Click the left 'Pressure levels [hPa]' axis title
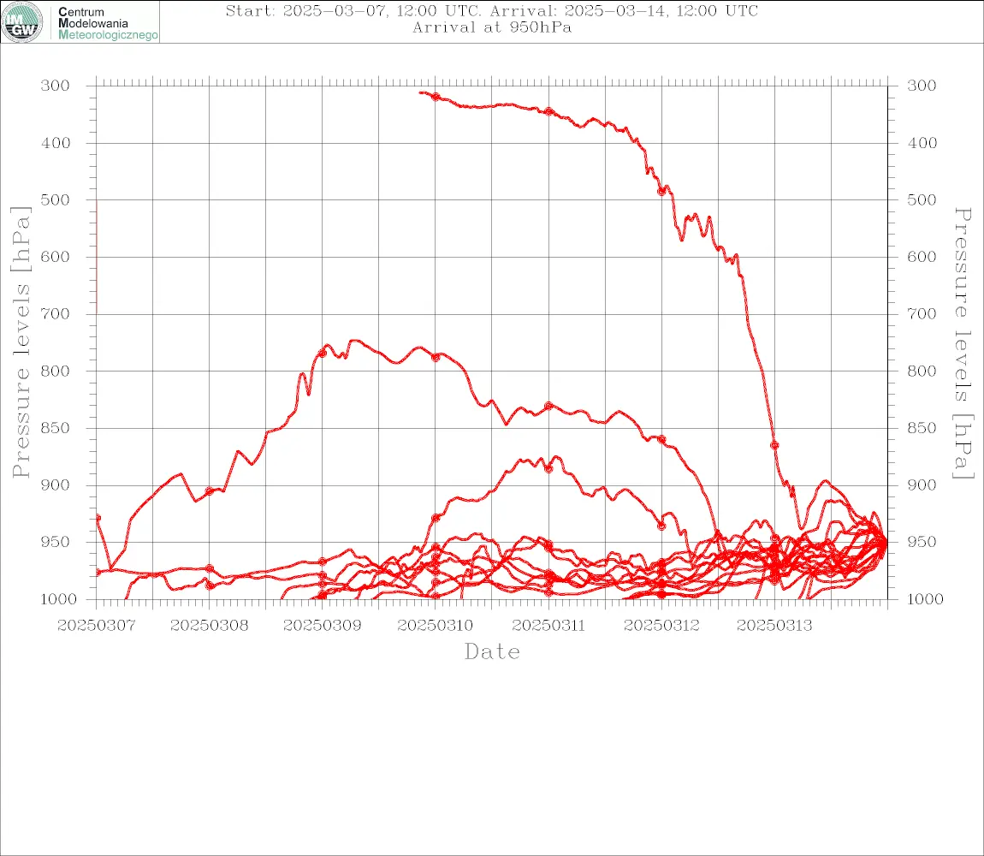The width and height of the screenshot is (984, 856). pos(21,342)
